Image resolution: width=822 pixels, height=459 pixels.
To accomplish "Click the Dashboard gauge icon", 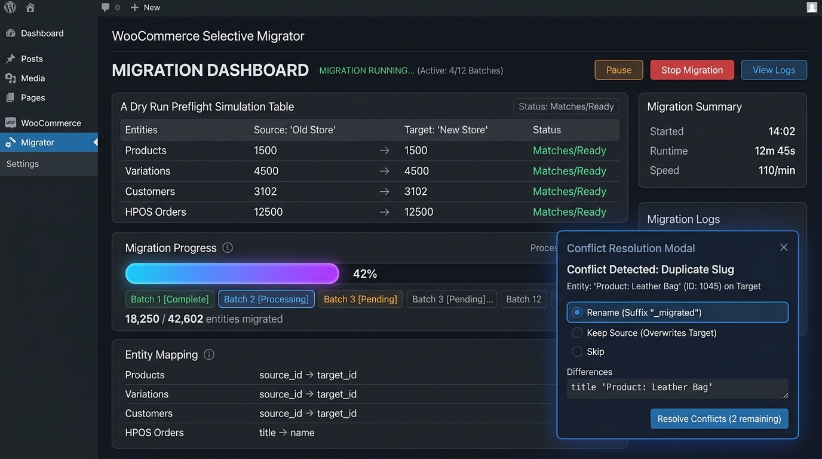I will (x=11, y=33).
